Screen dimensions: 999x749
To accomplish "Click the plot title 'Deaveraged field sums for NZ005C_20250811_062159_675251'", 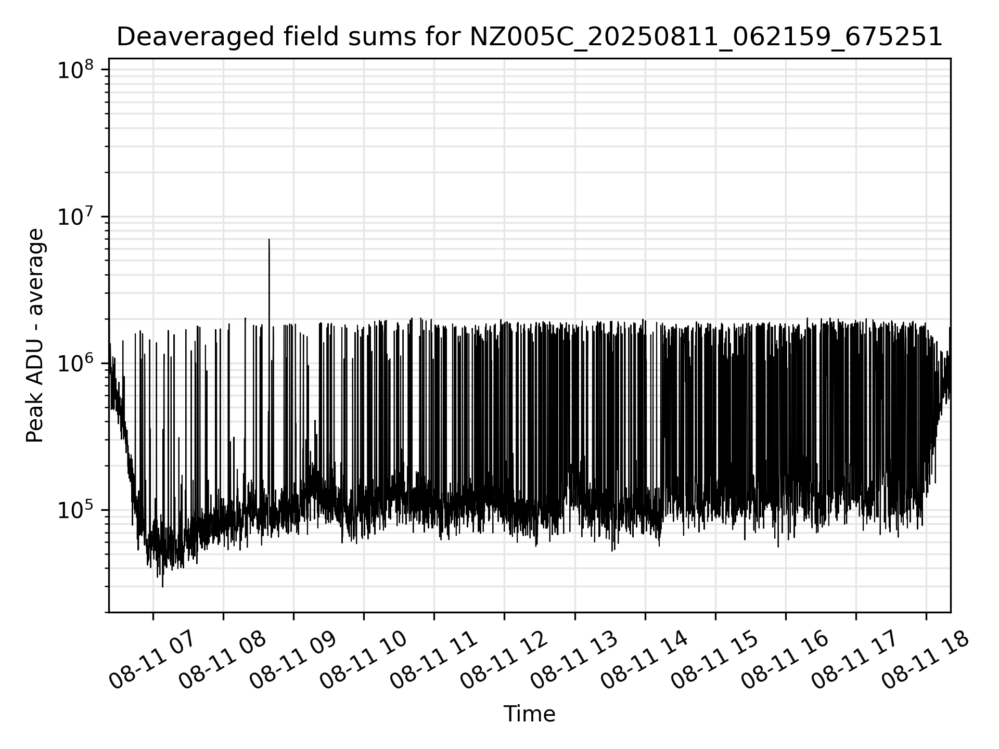I will 529,37.
